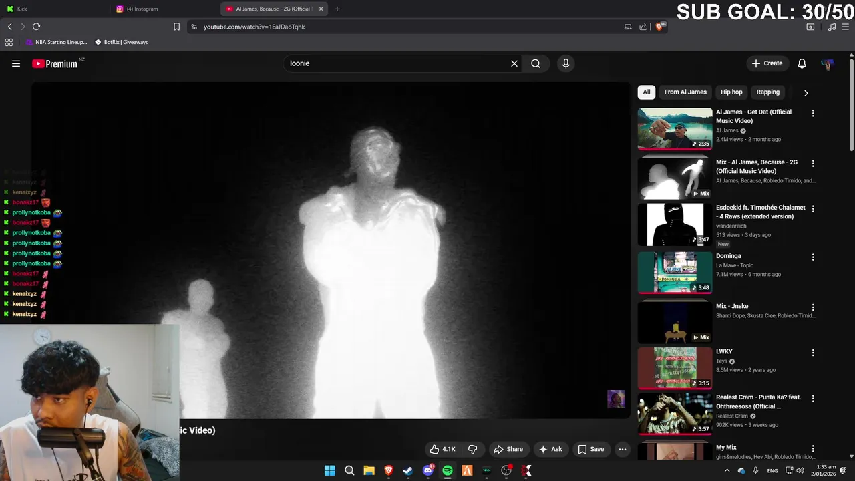This screenshot has height=481, width=855.
Task: Open the Windows Start menu
Action: click(329, 471)
